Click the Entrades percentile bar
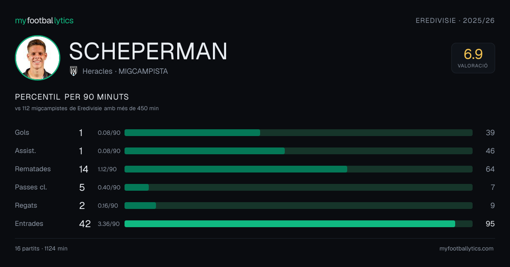 (x=298, y=224)
